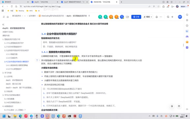
Task: Click the game controller icon in right sidebar
Action: [187, 36]
